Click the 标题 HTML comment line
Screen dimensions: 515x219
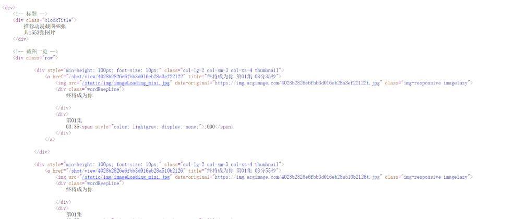point(30,14)
